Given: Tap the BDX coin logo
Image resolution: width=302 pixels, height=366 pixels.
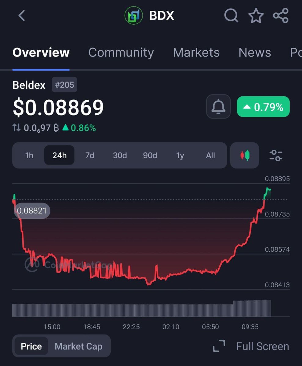Looking at the screenshot, I should [134, 16].
